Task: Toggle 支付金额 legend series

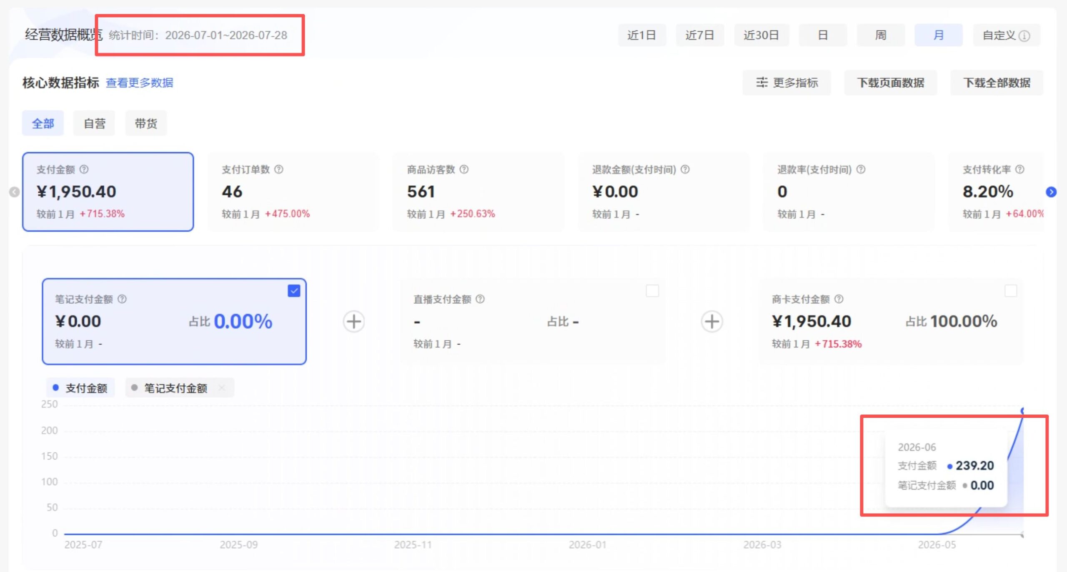Action: pos(80,388)
